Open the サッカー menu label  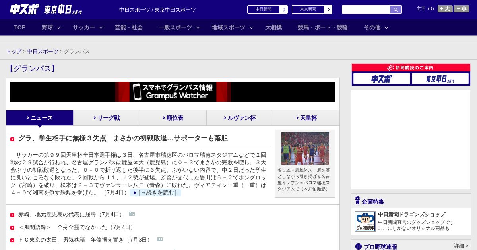click(x=84, y=27)
